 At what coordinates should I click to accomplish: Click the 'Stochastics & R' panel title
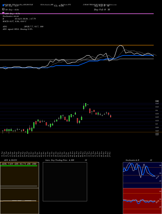point(132,160)
